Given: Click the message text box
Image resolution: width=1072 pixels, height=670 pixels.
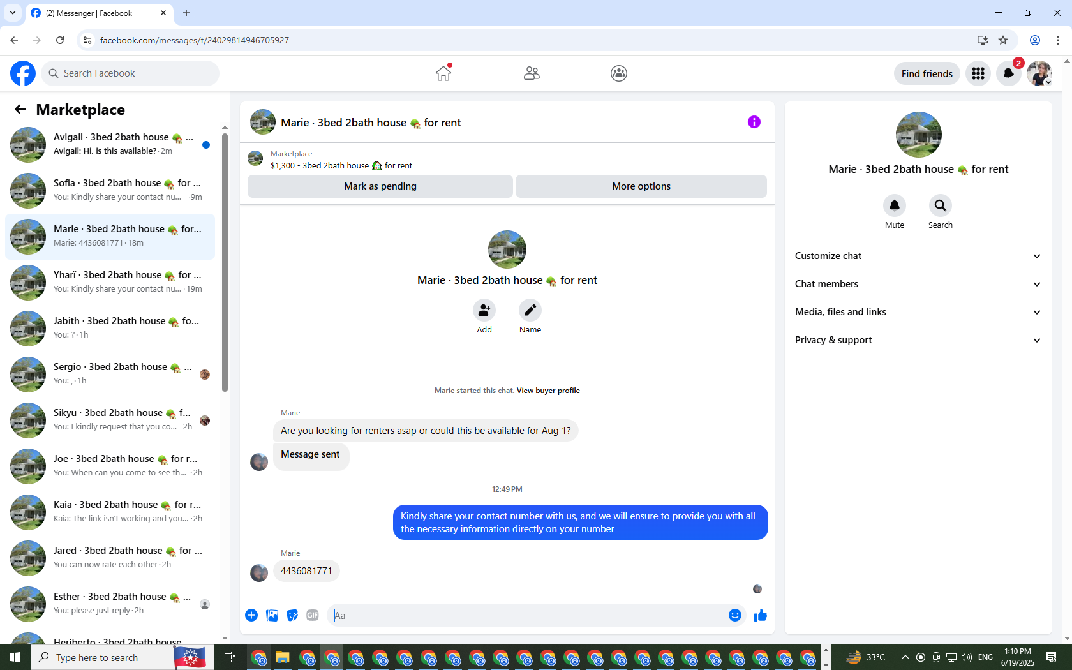Looking at the screenshot, I should pos(526,615).
